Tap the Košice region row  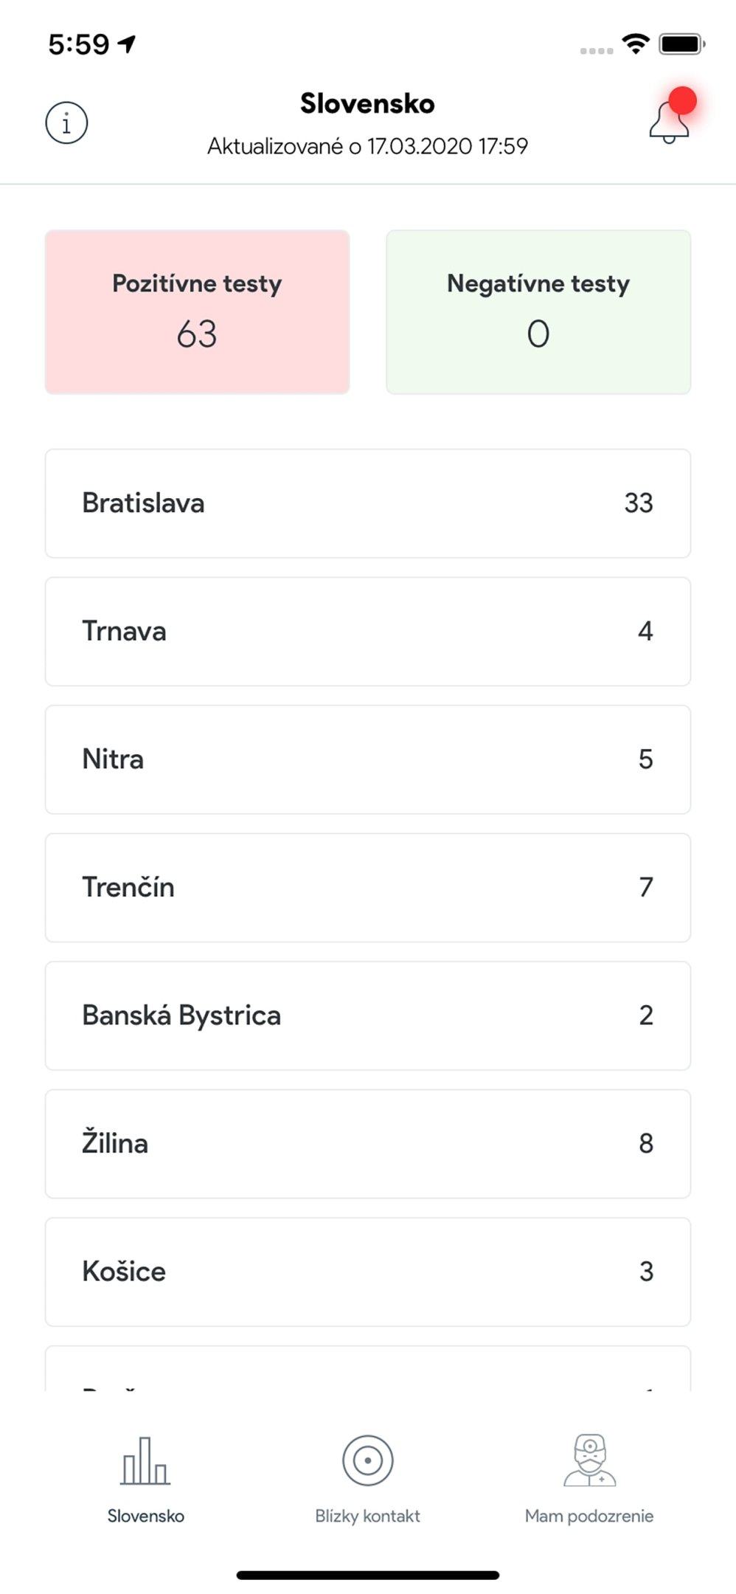(367, 1272)
